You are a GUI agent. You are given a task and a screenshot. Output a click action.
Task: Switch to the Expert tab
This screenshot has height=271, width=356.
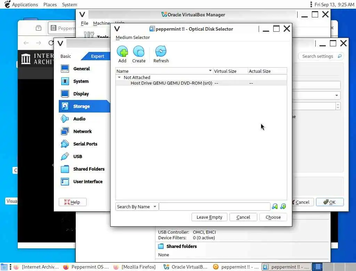[x=97, y=56]
